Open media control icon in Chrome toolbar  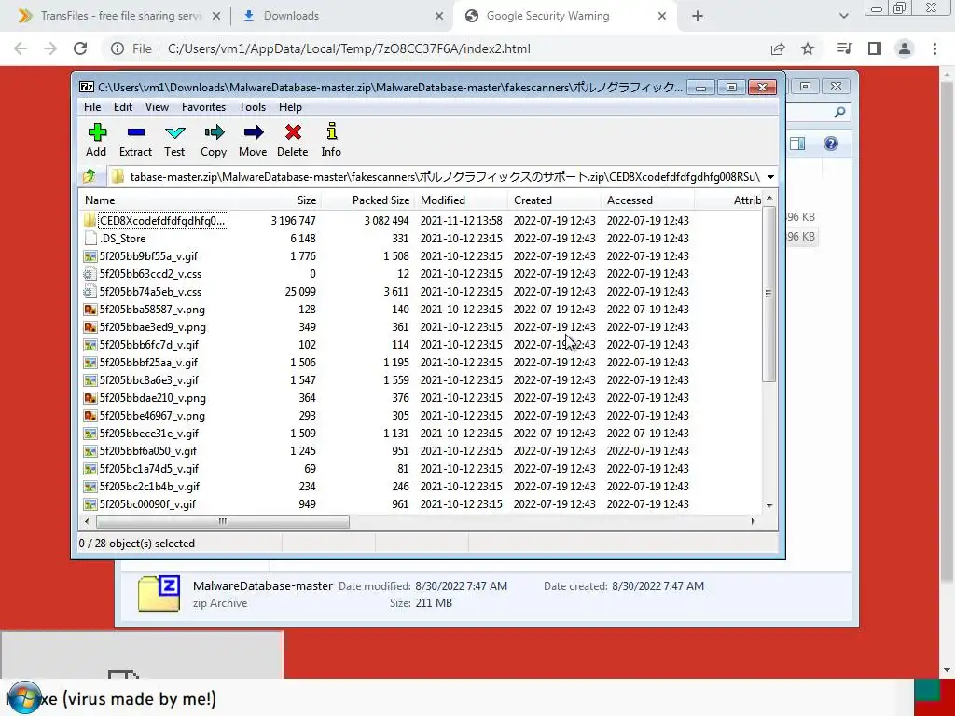(845, 48)
